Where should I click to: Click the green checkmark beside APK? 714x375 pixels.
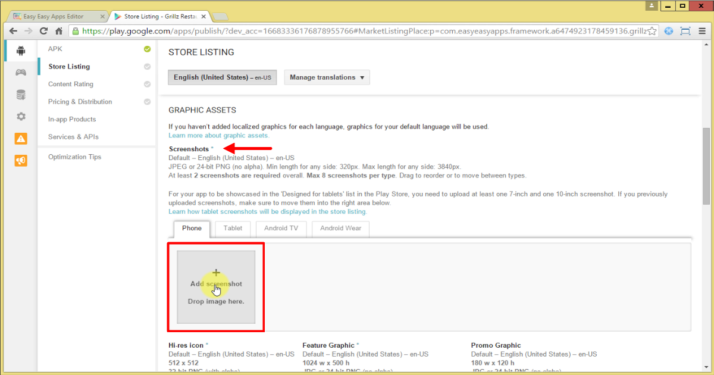(x=147, y=49)
